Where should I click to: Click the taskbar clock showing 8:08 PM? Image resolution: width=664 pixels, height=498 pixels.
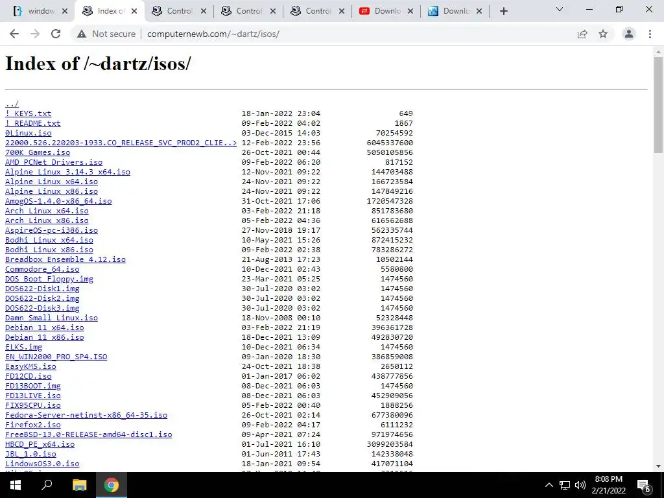[608, 485]
